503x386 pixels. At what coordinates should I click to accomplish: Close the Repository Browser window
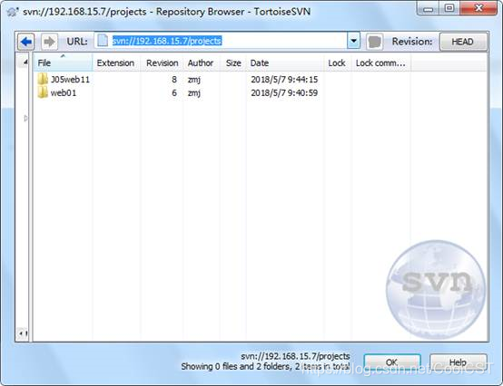tap(478, 8)
